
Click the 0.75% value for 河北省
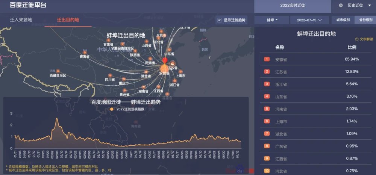(x=352, y=171)
